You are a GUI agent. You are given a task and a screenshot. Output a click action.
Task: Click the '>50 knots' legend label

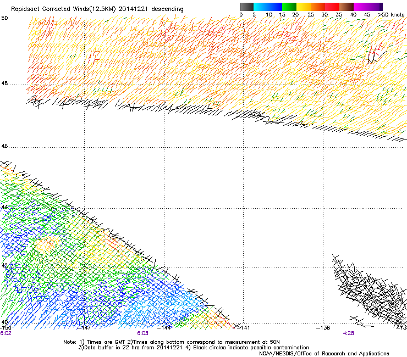[391, 15]
